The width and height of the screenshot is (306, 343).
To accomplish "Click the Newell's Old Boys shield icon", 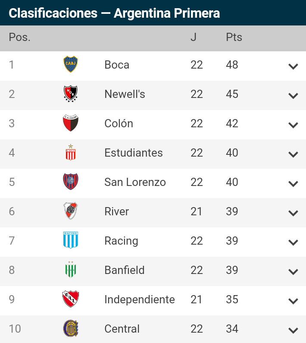I will pos(70,94).
